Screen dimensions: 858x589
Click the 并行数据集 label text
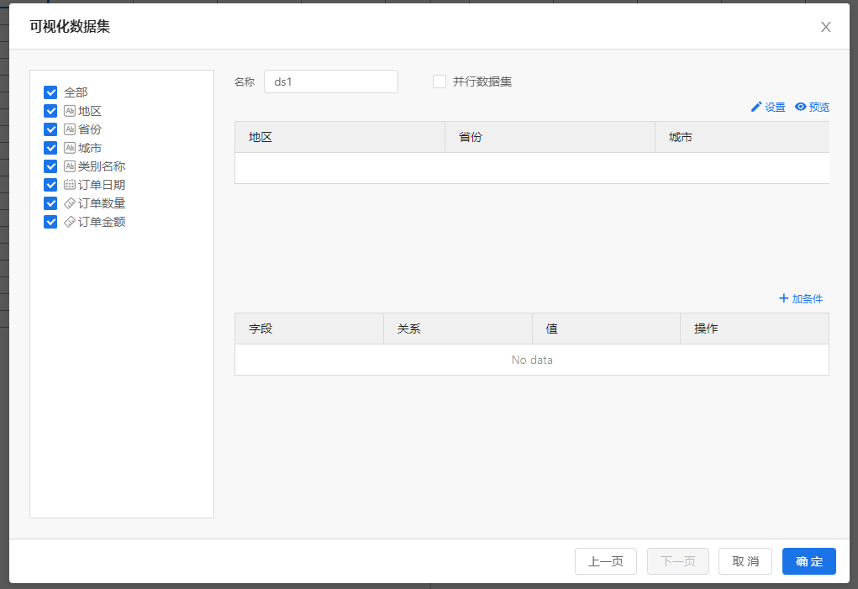pyautogui.click(x=482, y=82)
